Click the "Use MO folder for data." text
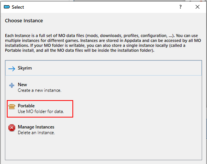The image size is (207, 164). (x=41, y=111)
